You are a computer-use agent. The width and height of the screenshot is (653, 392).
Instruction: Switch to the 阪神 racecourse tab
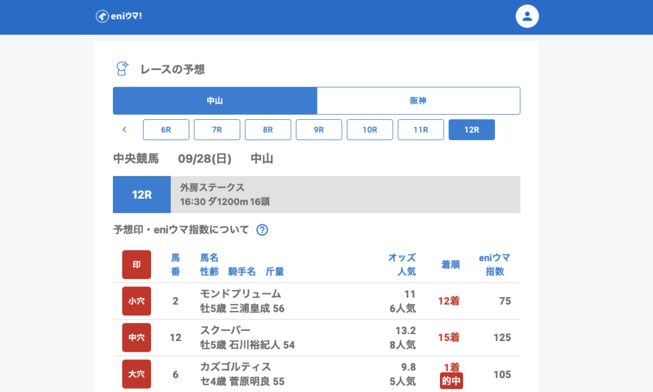click(x=418, y=101)
